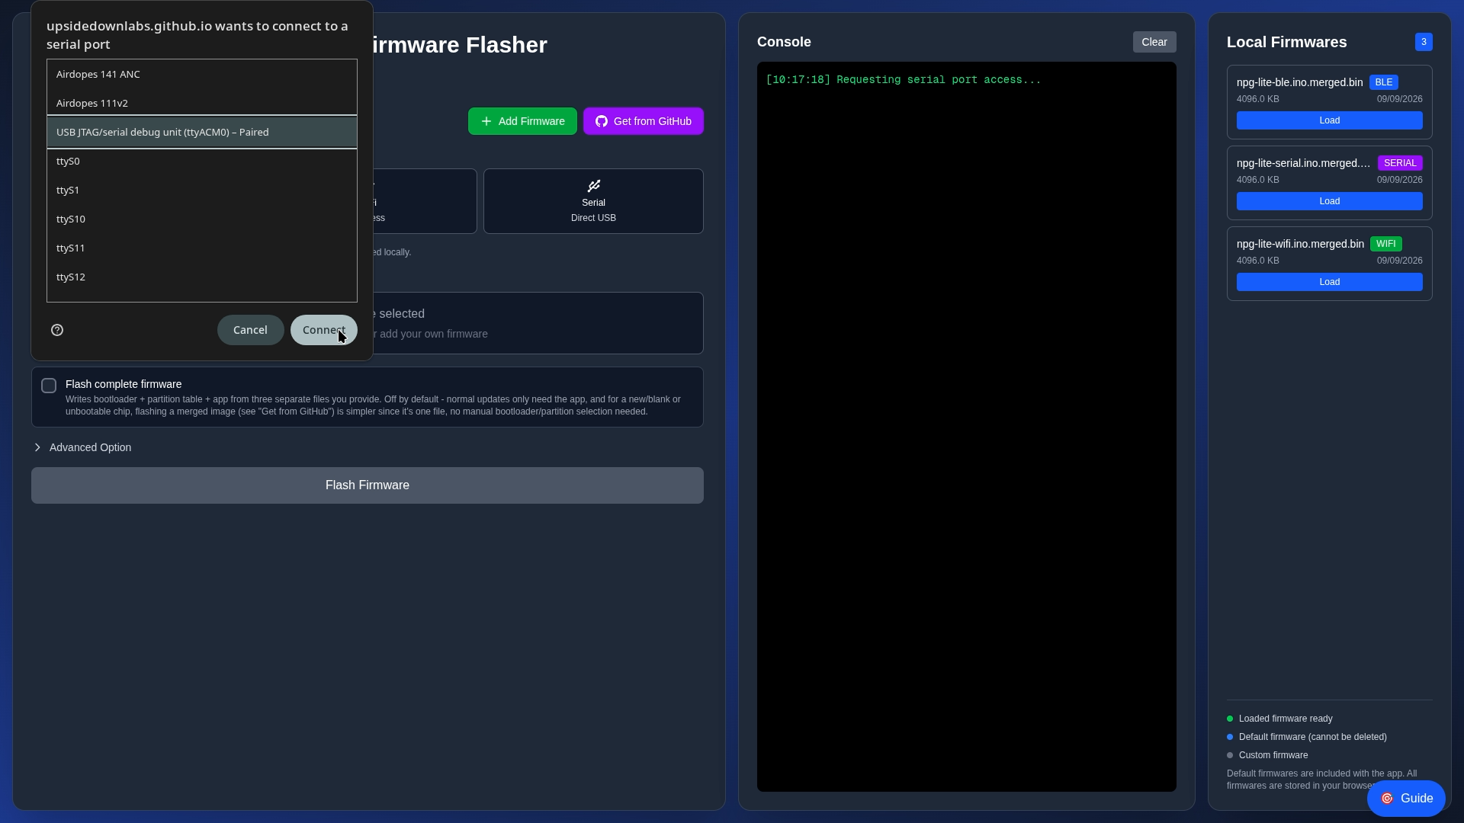
Task: Select the Serial plug icon
Action: 593,186
